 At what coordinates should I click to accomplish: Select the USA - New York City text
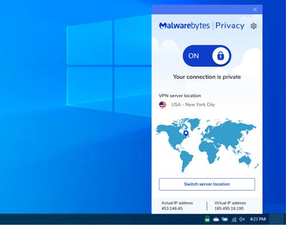point(193,105)
